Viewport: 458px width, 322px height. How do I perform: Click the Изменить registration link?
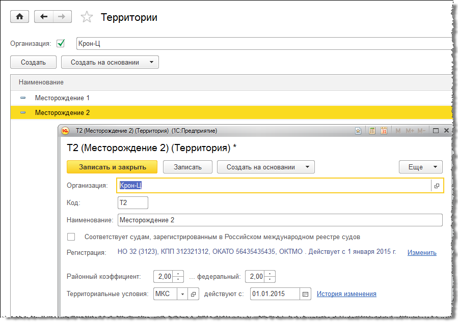(x=422, y=252)
